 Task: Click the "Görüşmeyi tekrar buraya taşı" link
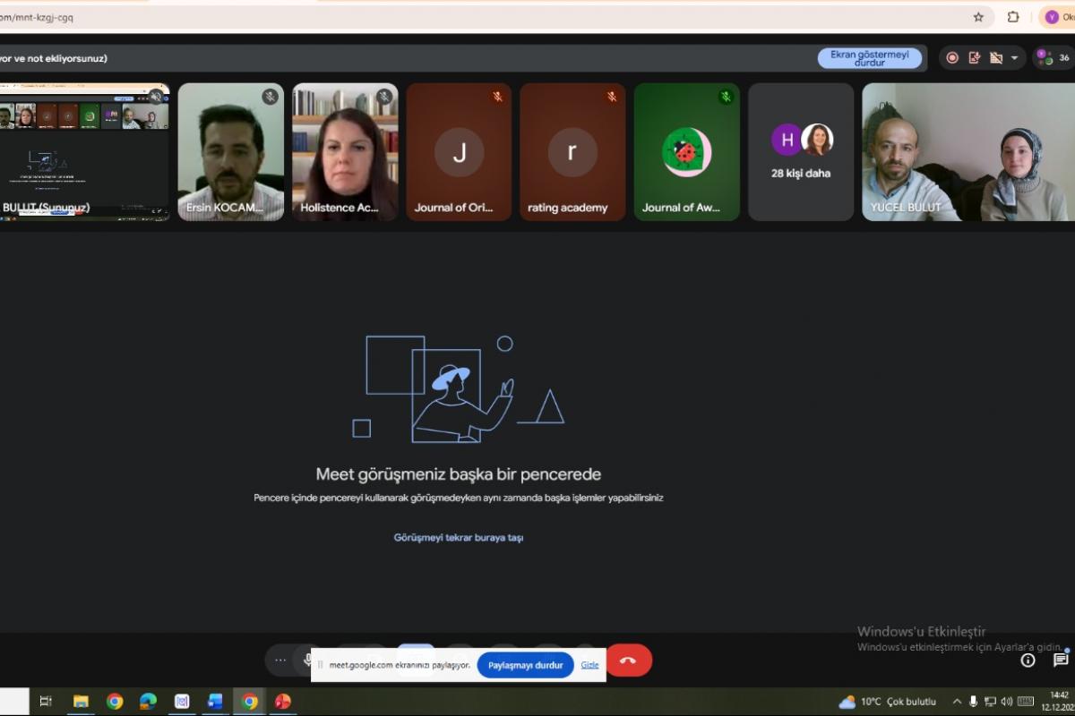459,538
